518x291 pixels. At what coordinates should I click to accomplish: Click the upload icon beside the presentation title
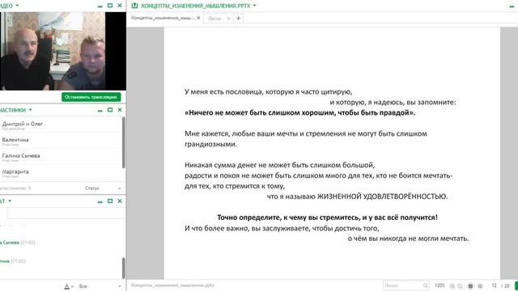134,6
